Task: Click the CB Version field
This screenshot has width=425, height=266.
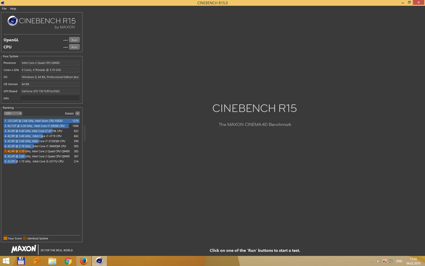Action: [50, 84]
